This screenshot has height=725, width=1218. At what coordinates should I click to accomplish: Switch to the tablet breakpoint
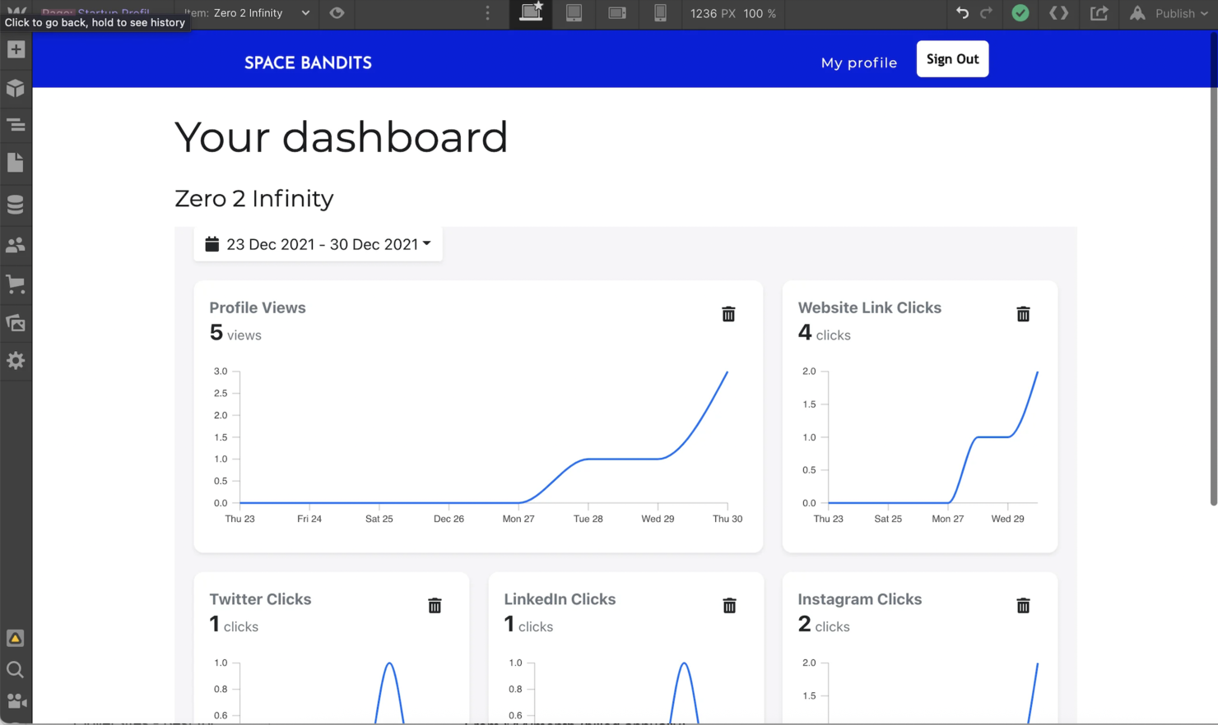574,13
